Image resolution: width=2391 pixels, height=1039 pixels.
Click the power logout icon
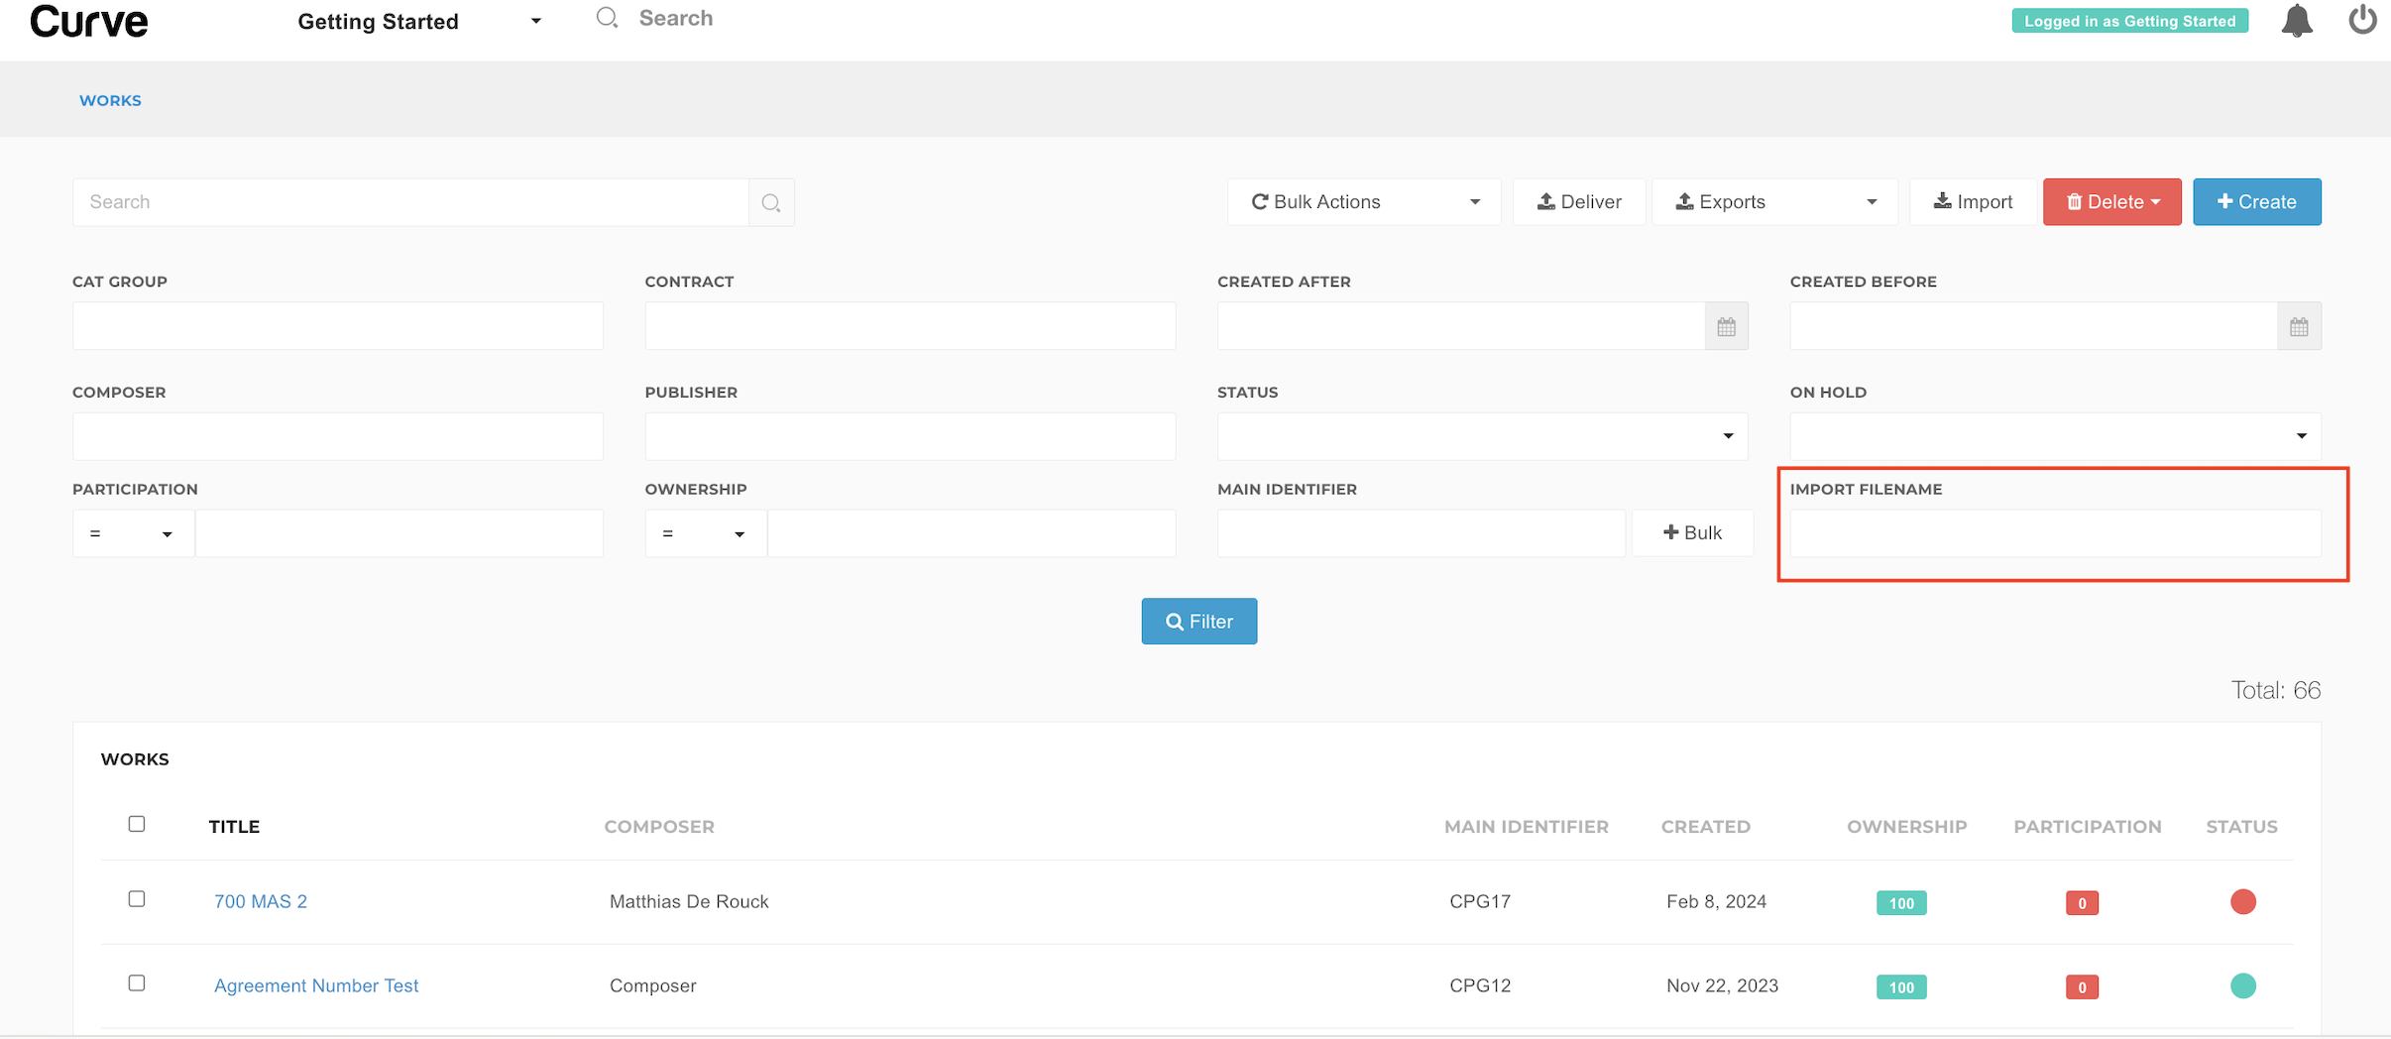click(x=2363, y=20)
